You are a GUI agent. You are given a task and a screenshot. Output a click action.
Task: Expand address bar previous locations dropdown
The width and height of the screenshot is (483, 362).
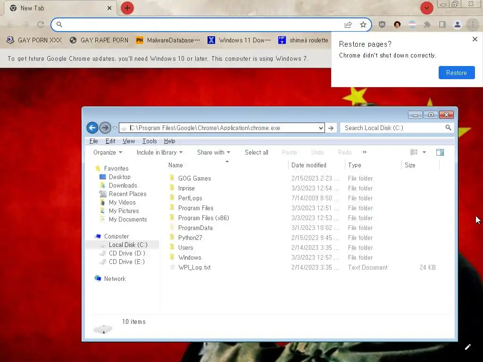tap(321, 128)
